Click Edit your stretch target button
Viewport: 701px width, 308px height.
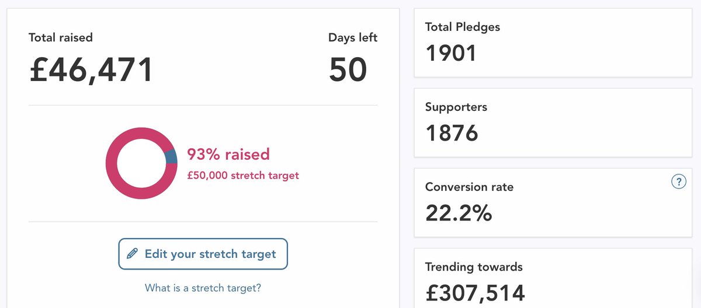pos(203,254)
